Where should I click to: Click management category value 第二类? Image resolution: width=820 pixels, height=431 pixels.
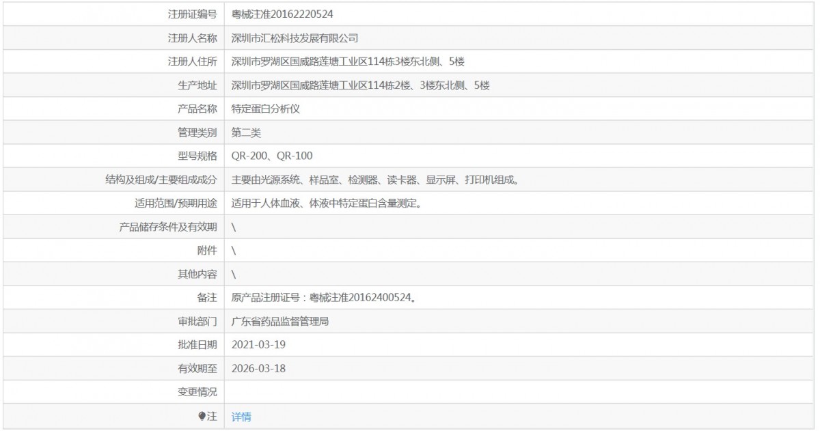(x=246, y=133)
